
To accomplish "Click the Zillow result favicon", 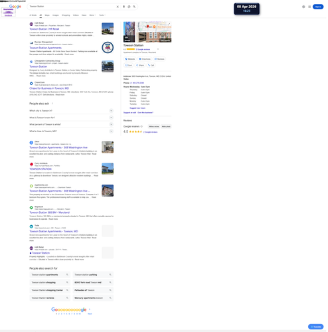I will pos(31,143).
